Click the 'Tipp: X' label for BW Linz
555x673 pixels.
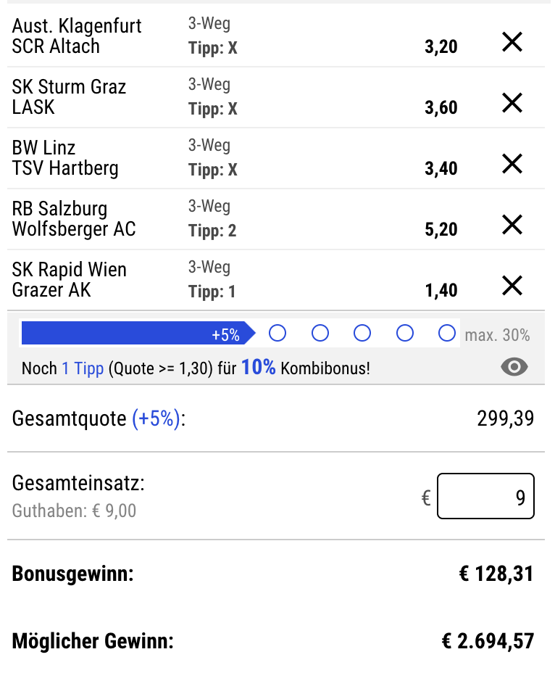coord(213,170)
